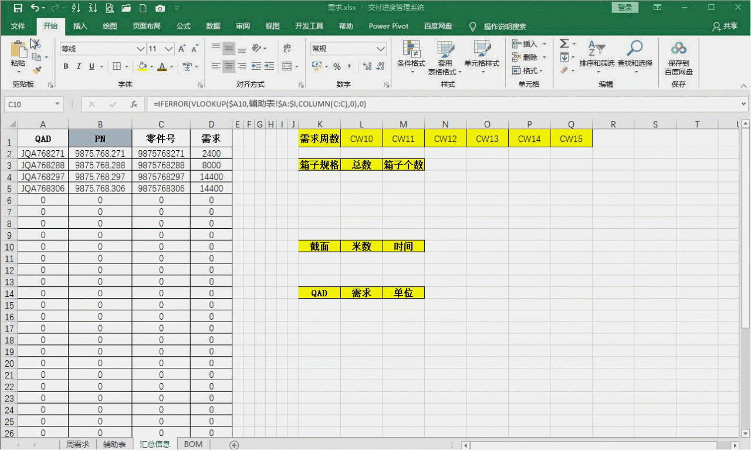Apply comma style format
The width and height of the screenshot is (751, 450).
coord(350,66)
